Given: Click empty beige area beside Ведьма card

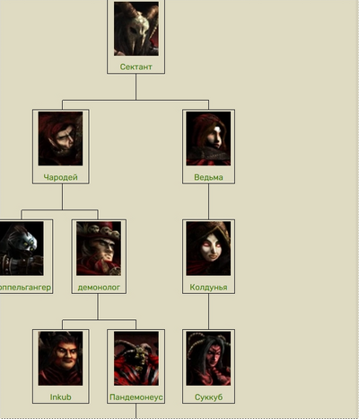Looking at the screenshot, I should (x=285, y=147).
